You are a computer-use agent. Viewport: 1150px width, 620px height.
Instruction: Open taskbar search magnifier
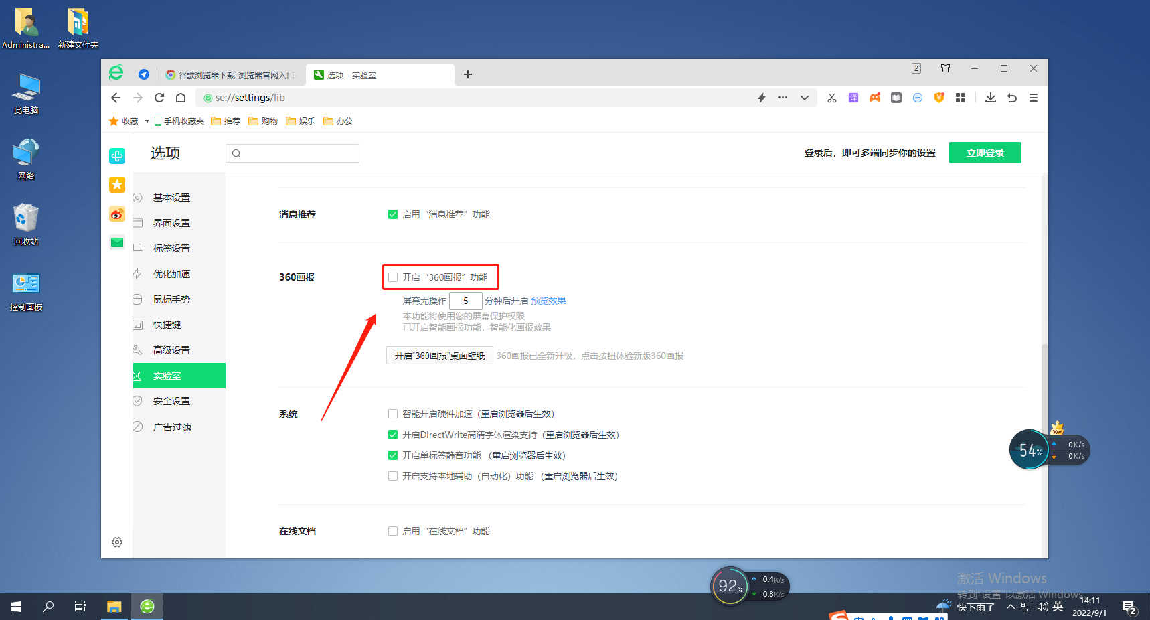[48, 607]
